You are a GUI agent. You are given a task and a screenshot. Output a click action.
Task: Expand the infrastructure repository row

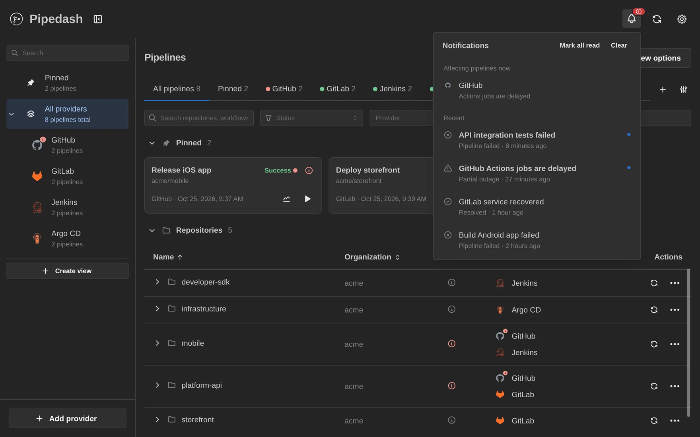[157, 309]
